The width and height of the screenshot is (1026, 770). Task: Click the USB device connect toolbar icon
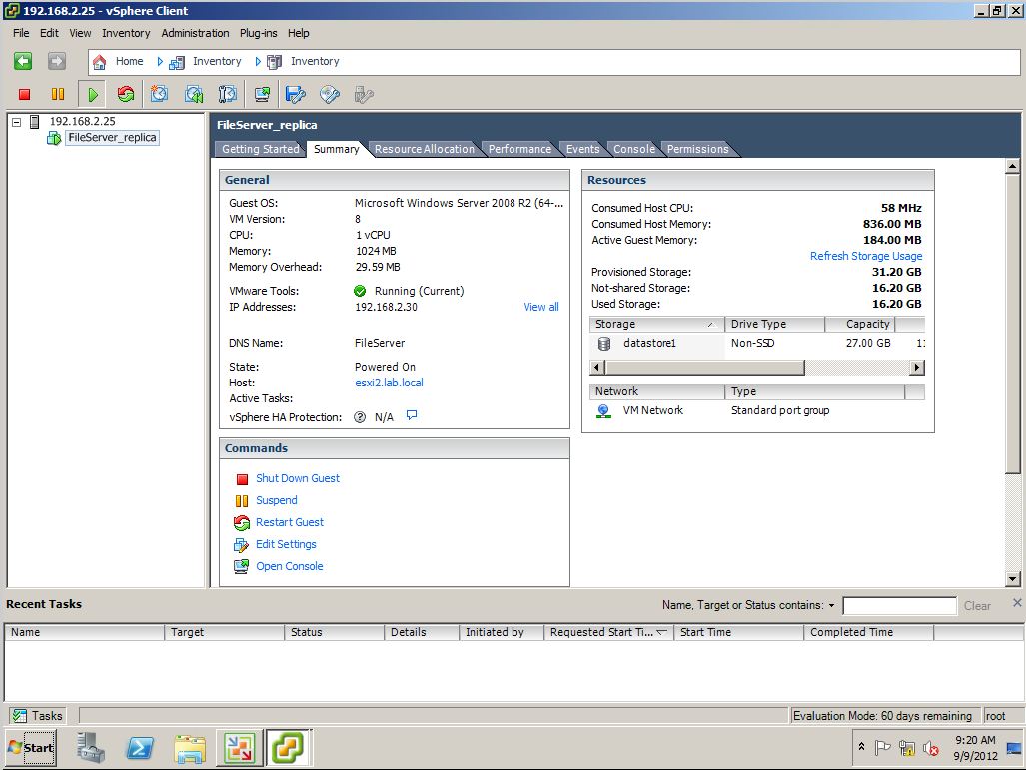click(364, 94)
